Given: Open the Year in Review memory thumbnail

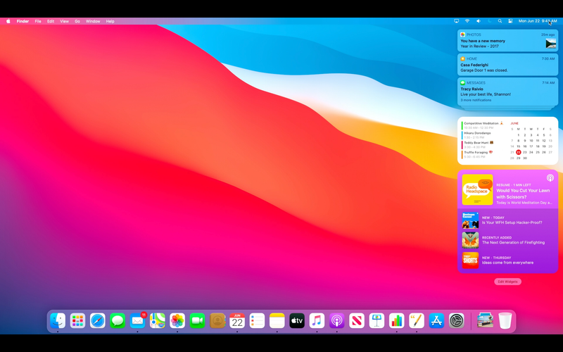Looking at the screenshot, I should pos(550,44).
